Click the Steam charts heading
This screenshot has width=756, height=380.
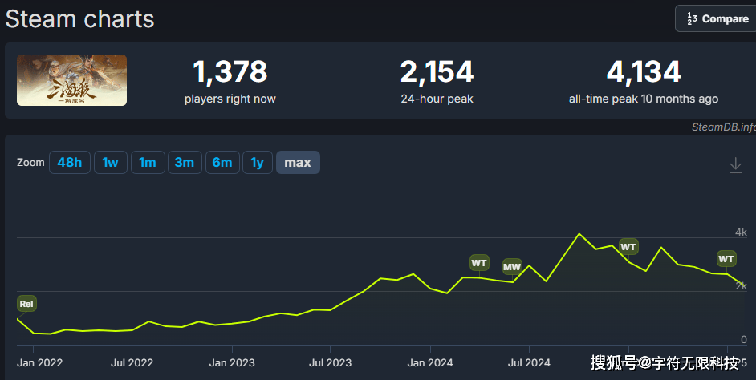[80, 18]
